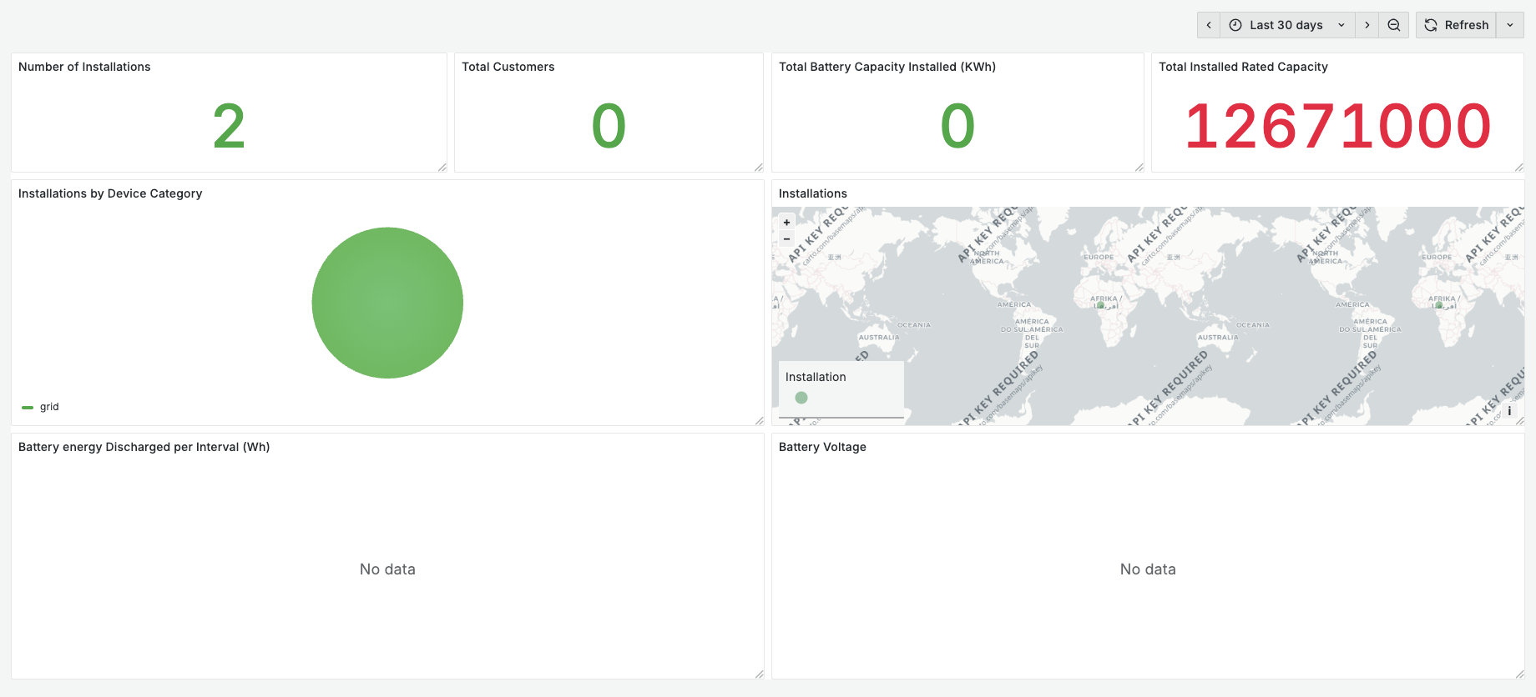1536x697 pixels.
Task: Click the Refresh dashboard button
Action: (x=1457, y=25)
